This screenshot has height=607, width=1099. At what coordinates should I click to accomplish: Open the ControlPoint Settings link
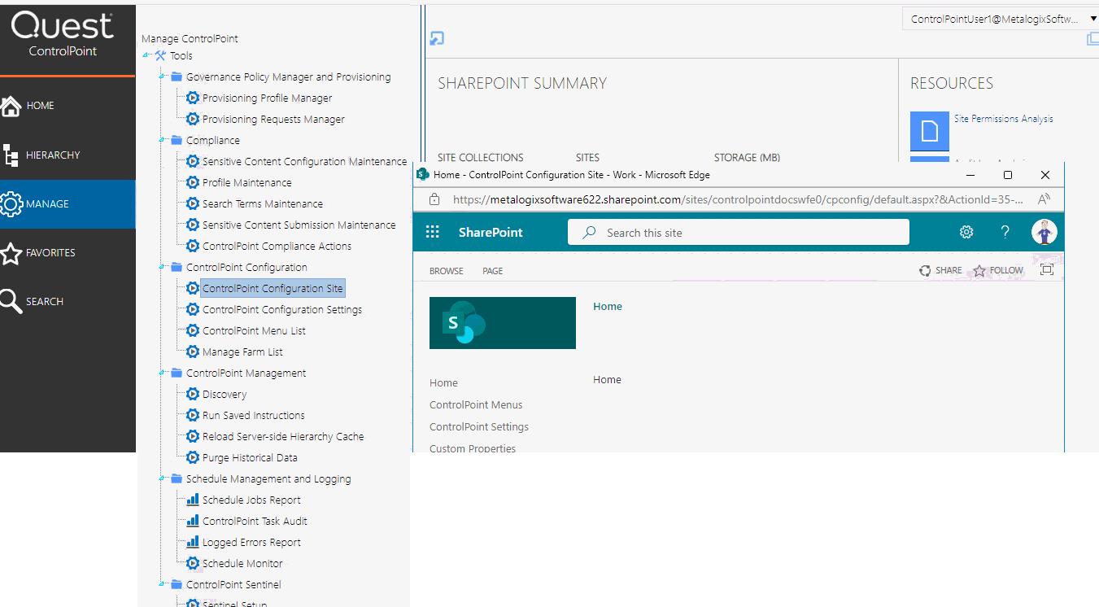(478, 426)
